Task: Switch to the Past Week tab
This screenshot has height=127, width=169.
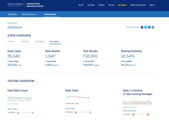Action: tap(40, 42)
